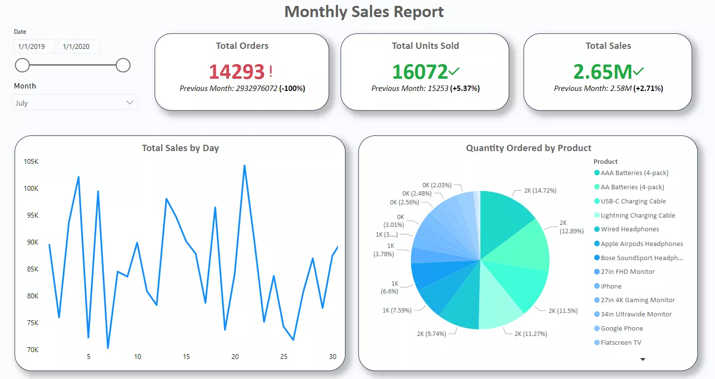Select Google Phone legend entry

tap(619, 328)
